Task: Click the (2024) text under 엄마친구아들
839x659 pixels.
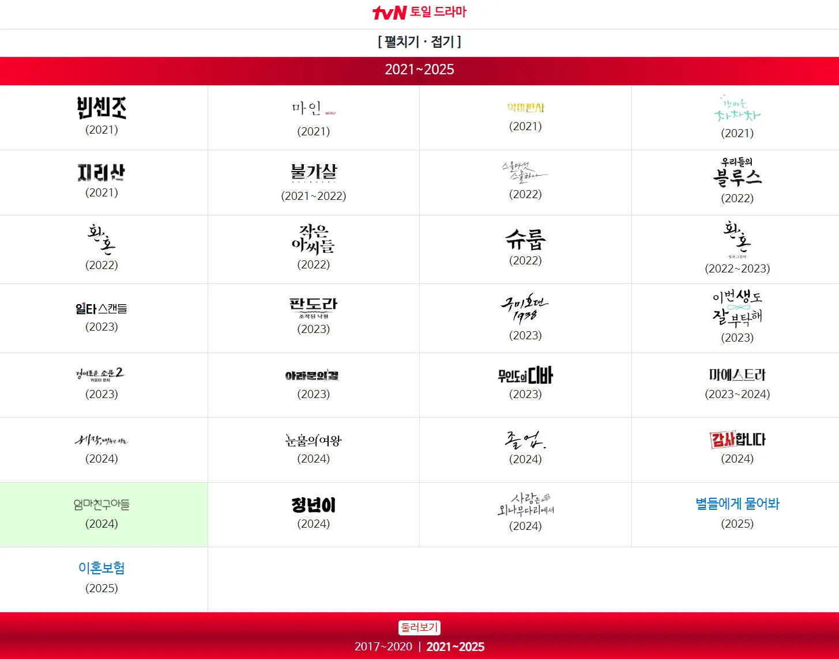Action: point(101,524)
